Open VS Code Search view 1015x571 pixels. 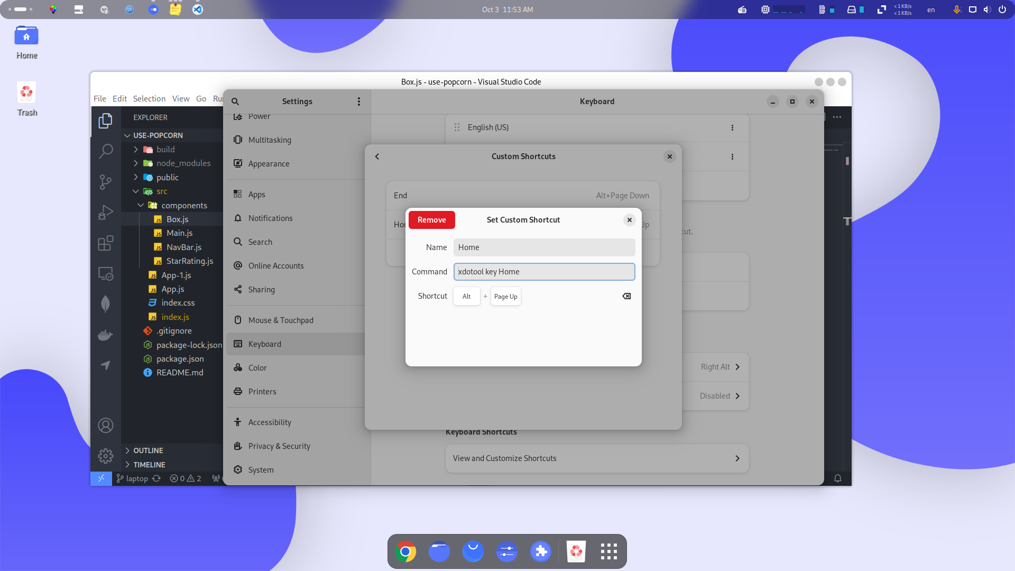click(x=105, y=152)
